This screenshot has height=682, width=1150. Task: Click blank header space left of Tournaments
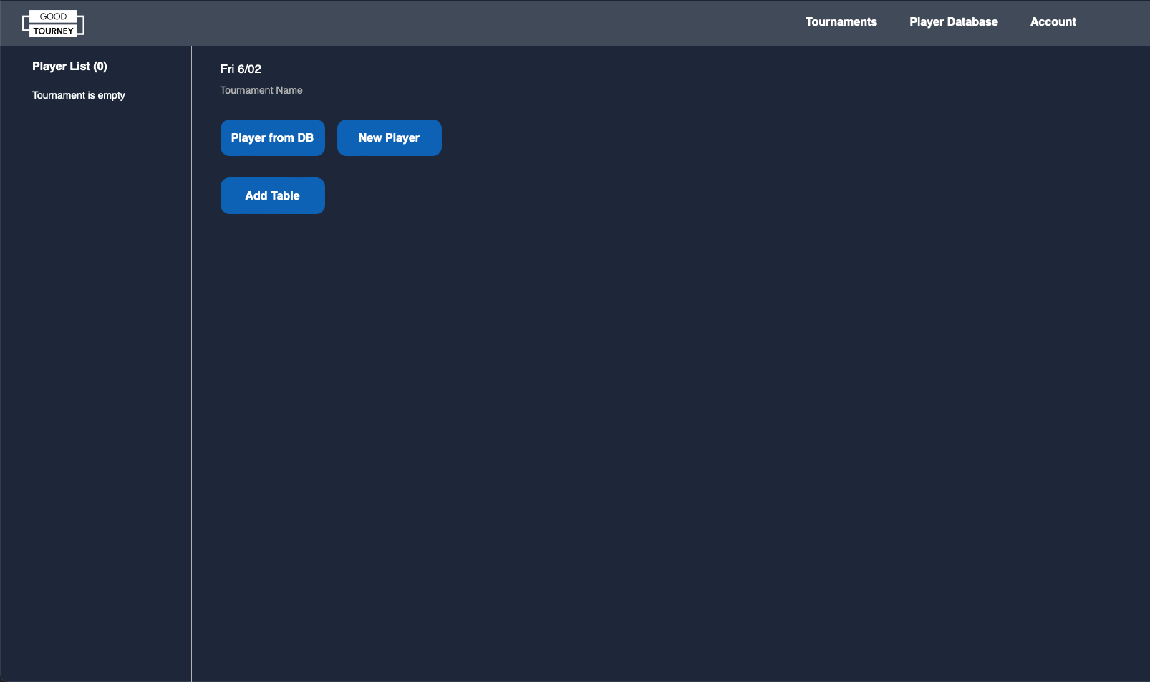coord(501,23)
